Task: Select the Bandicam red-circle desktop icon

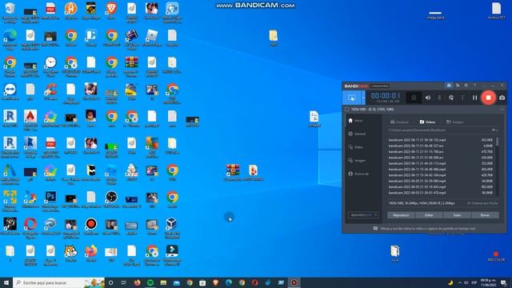Action: click(x=91, y=226)
